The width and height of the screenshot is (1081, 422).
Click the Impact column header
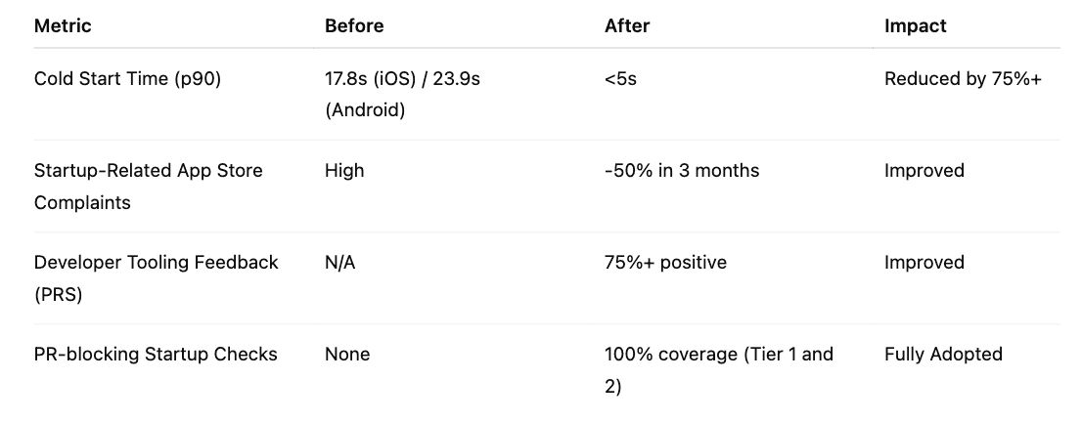[x=916, y=25]
